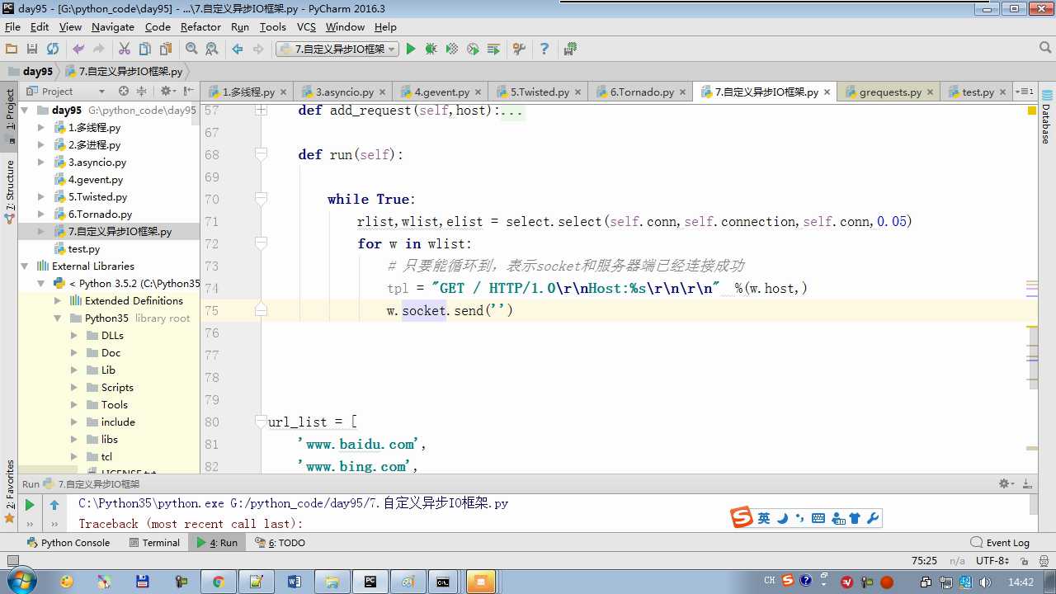The height and width of the screenshot is (594, 1056).
Task: Open Project panel gear options dropdown
Action: (x=167, y=91)
